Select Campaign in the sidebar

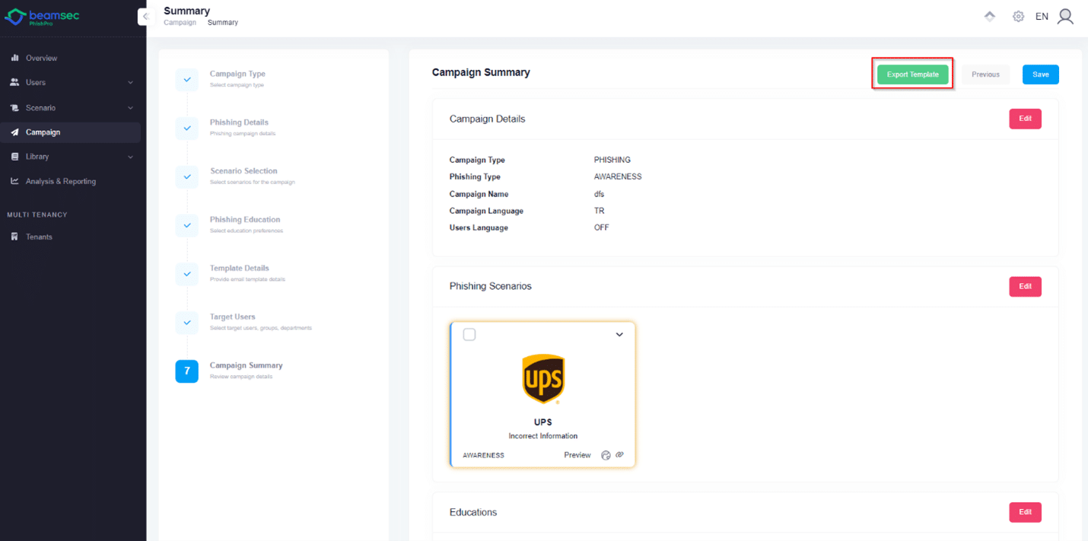70,132
